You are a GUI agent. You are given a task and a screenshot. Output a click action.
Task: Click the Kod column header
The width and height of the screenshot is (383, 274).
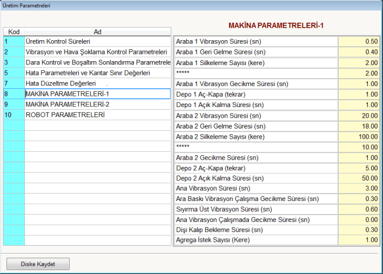coord(14,32)
